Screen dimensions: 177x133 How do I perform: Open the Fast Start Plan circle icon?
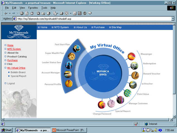76,48
